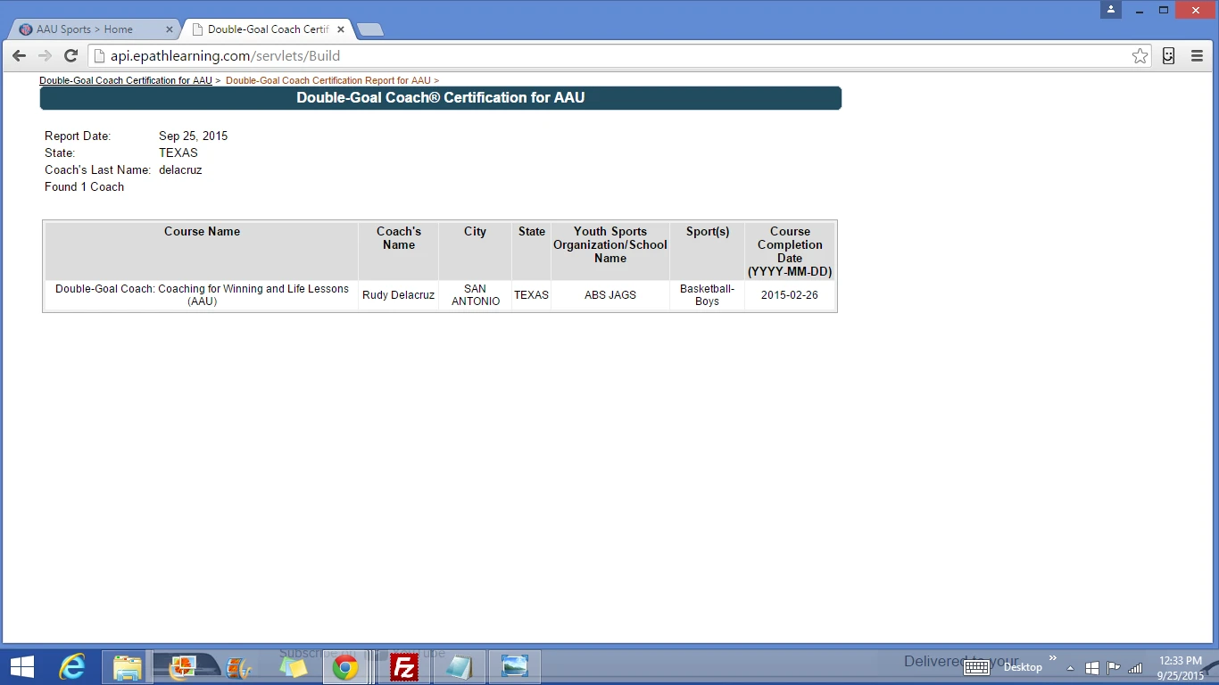Viewport: 1219px width, 685px height.
Task: Click the Chrome profile icon in title bar
Action: (1111, 10)
